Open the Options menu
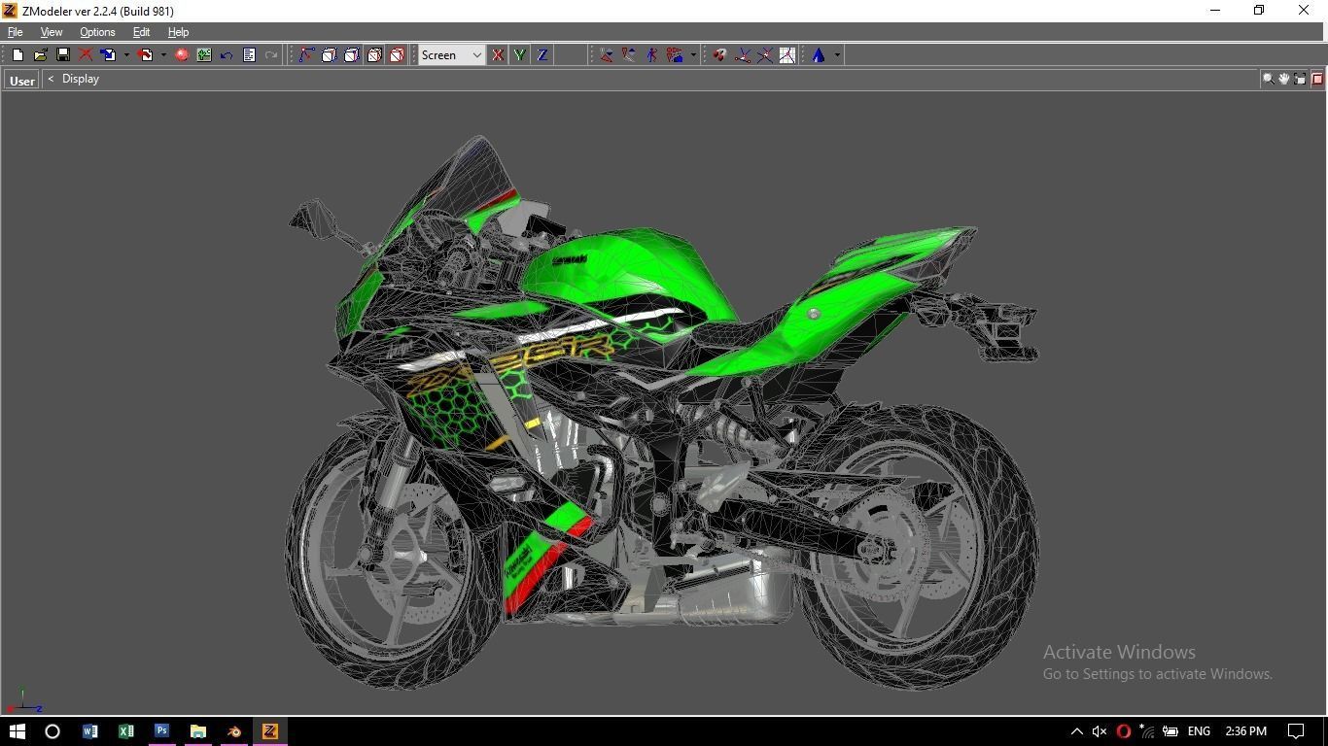The image size is (1328, 746). point(97,32)
